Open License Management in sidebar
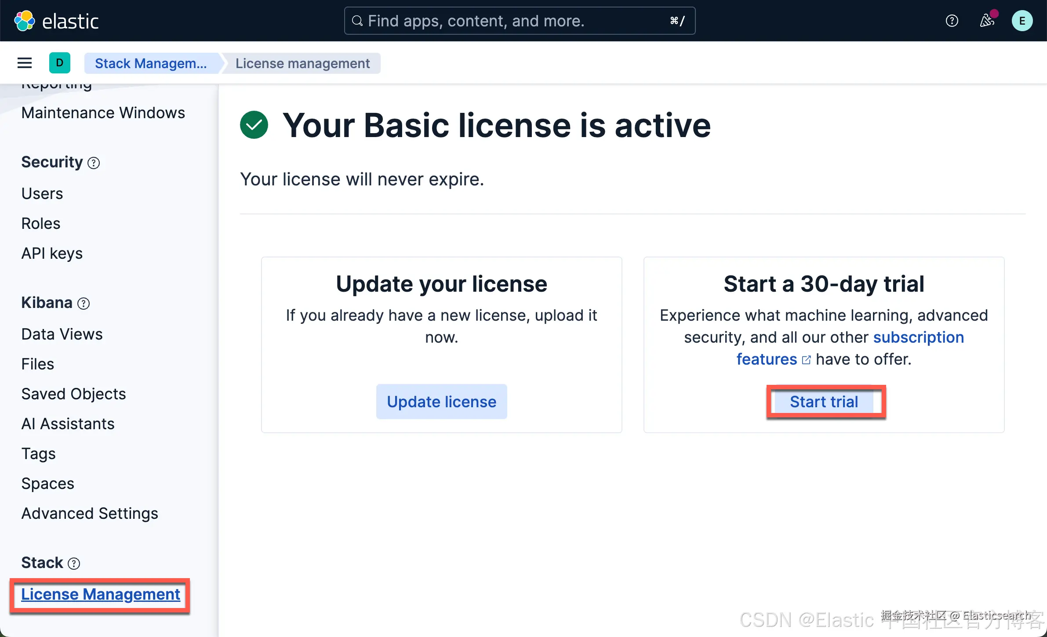The image size is (1047, 637). pos(101,594)
